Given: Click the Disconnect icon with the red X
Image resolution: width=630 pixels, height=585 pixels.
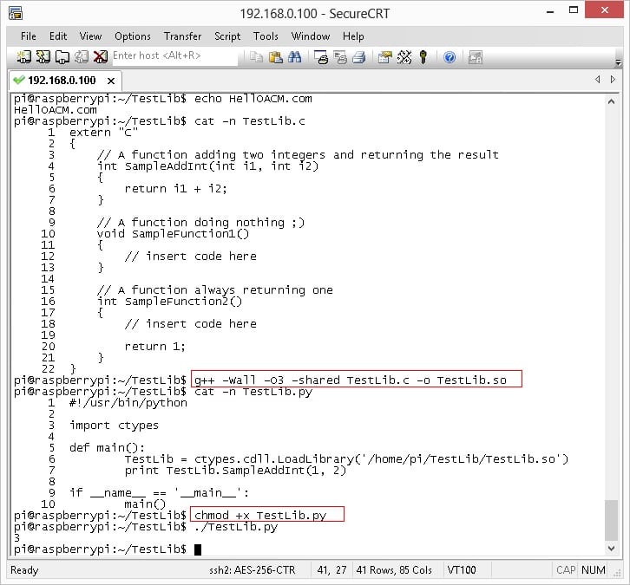Looking at the screenshot, I should click(x=101, y=57).
